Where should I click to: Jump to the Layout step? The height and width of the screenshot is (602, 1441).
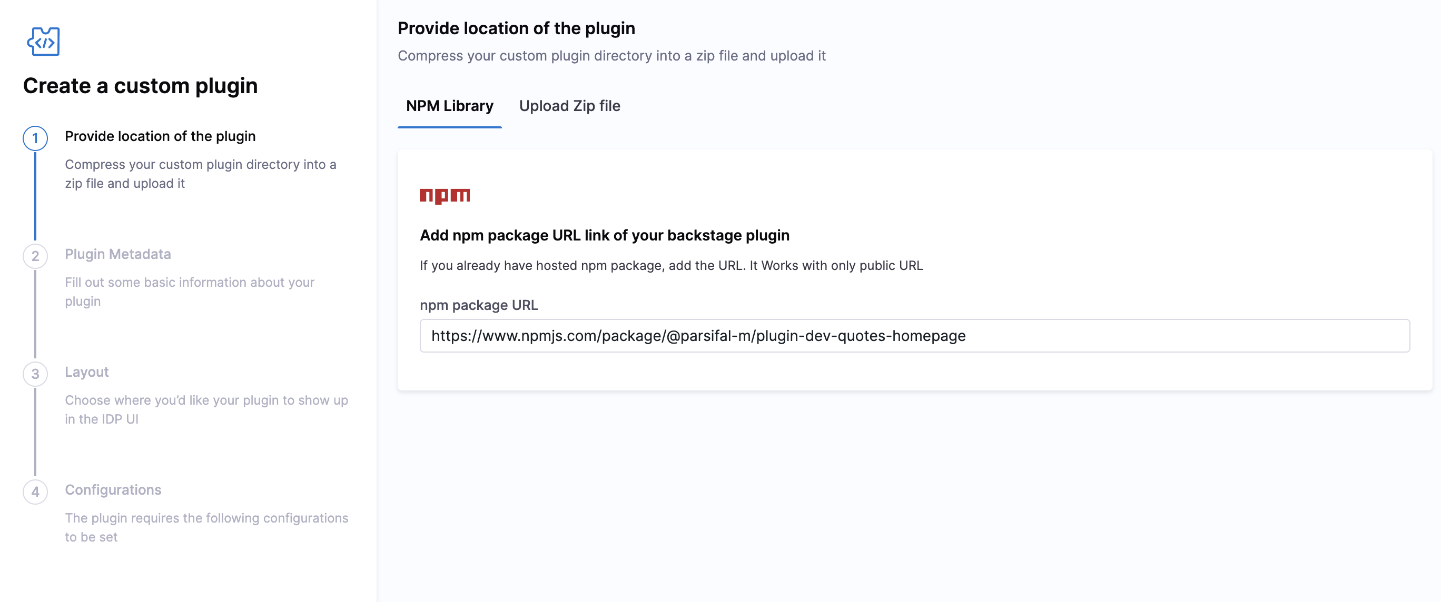click(87, 372)
